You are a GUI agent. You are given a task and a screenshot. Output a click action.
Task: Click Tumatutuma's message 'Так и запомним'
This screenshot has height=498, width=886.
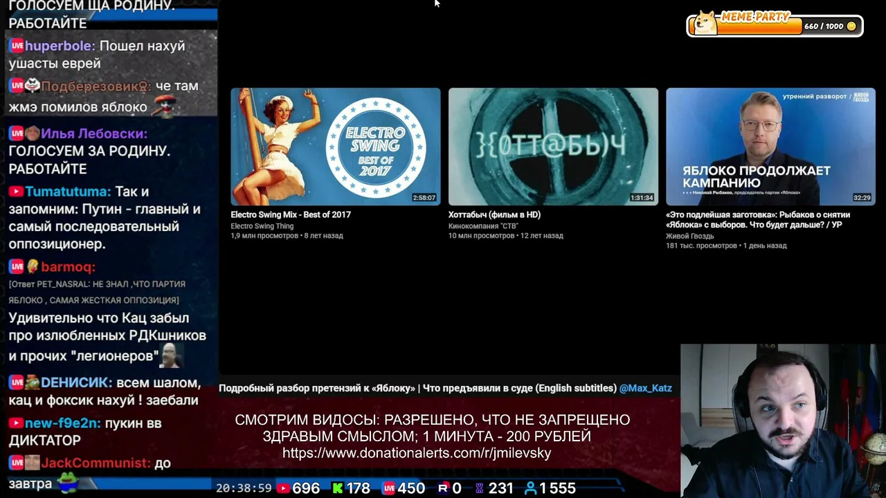tap(105, 218)
